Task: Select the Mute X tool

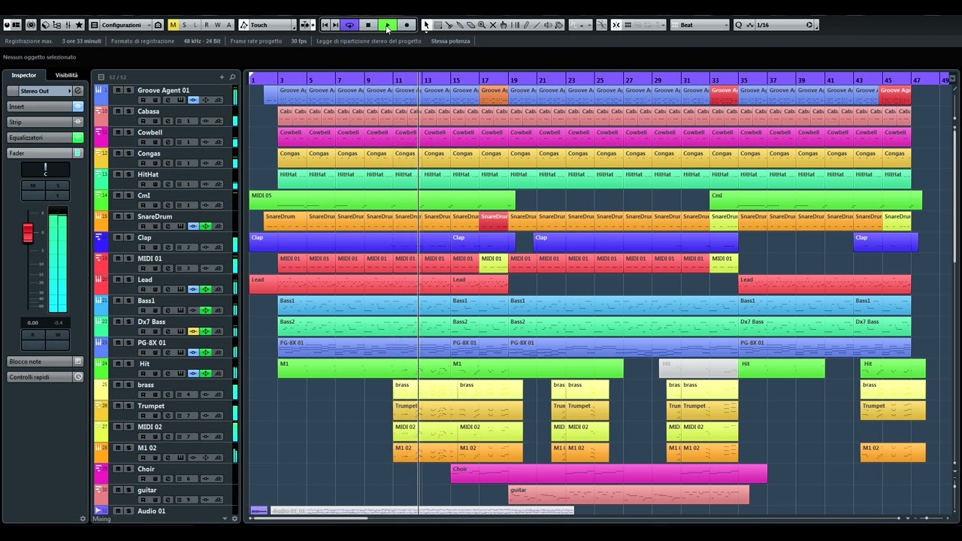Action: (493, 25)
